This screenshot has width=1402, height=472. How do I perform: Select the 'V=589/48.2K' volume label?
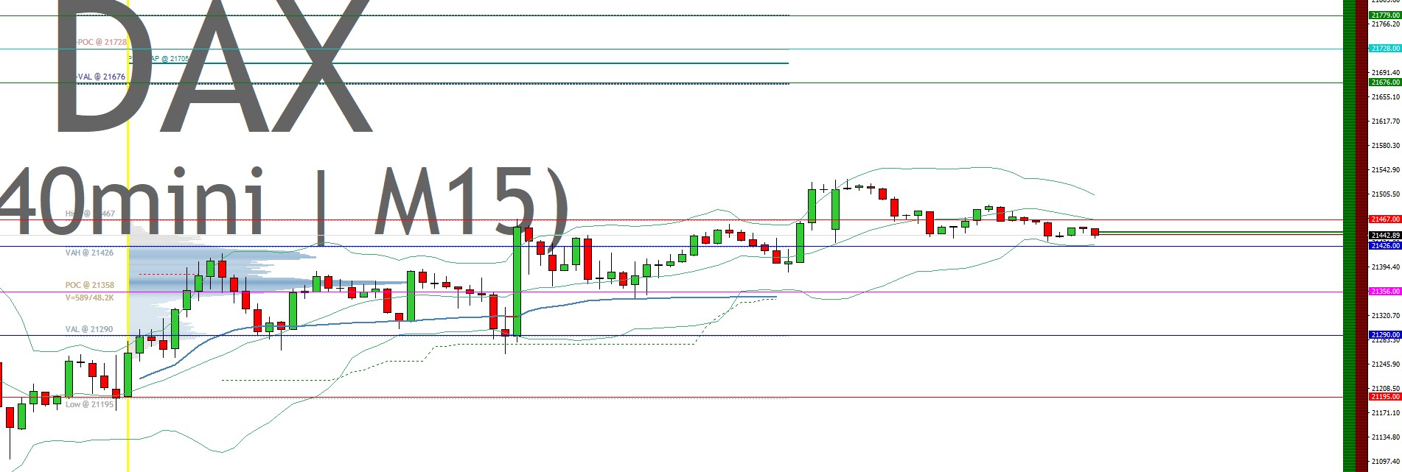tap(89, 297)
